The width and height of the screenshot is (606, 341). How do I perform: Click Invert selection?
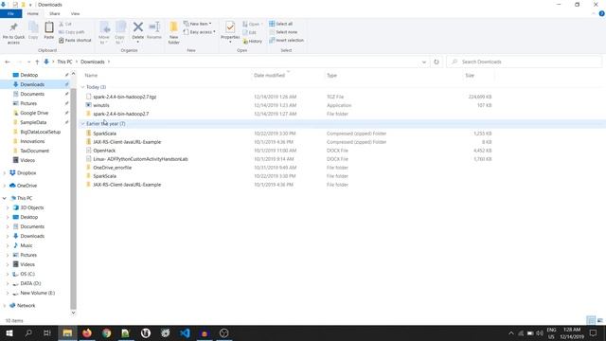(286, 40)
